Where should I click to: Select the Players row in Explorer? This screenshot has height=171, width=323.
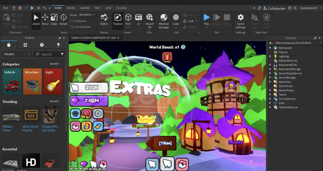pos(283,52)
